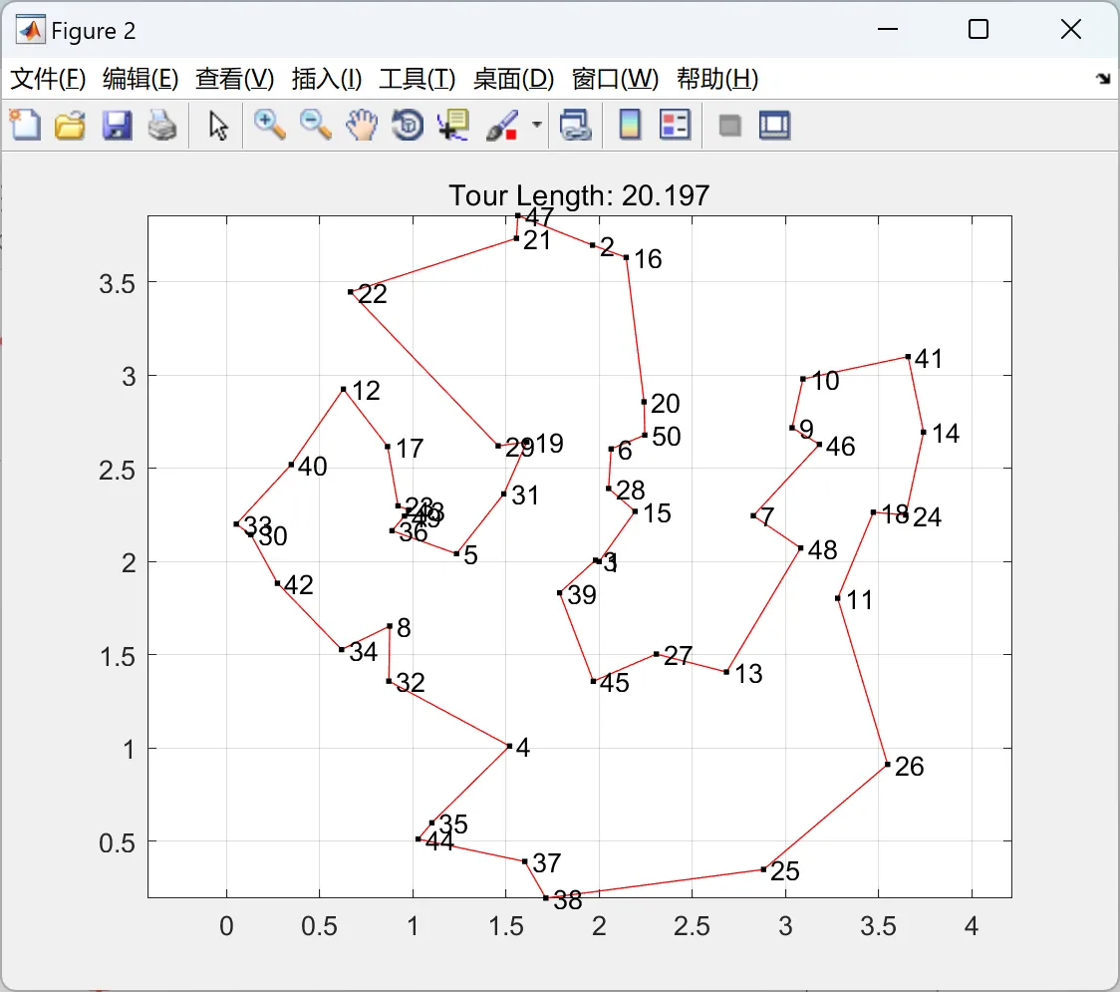Select the Data Cursor tool
The height and width of the screenshot is (992, 1120).
coord(453,125)
